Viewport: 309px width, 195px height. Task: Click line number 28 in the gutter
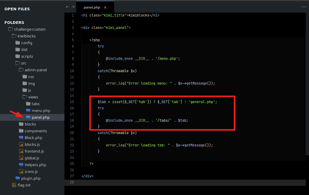pos(72,182)
